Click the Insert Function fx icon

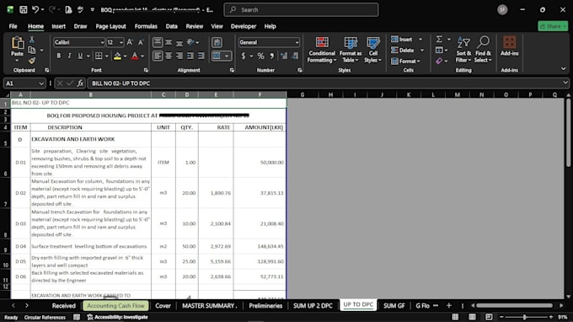pos(80,83)
